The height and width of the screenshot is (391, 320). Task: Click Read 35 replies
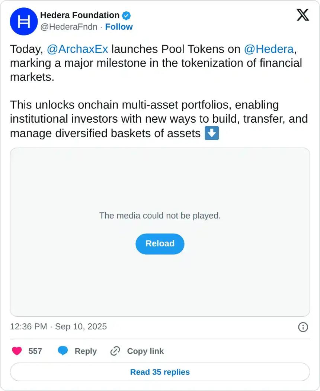coord(160,372)
